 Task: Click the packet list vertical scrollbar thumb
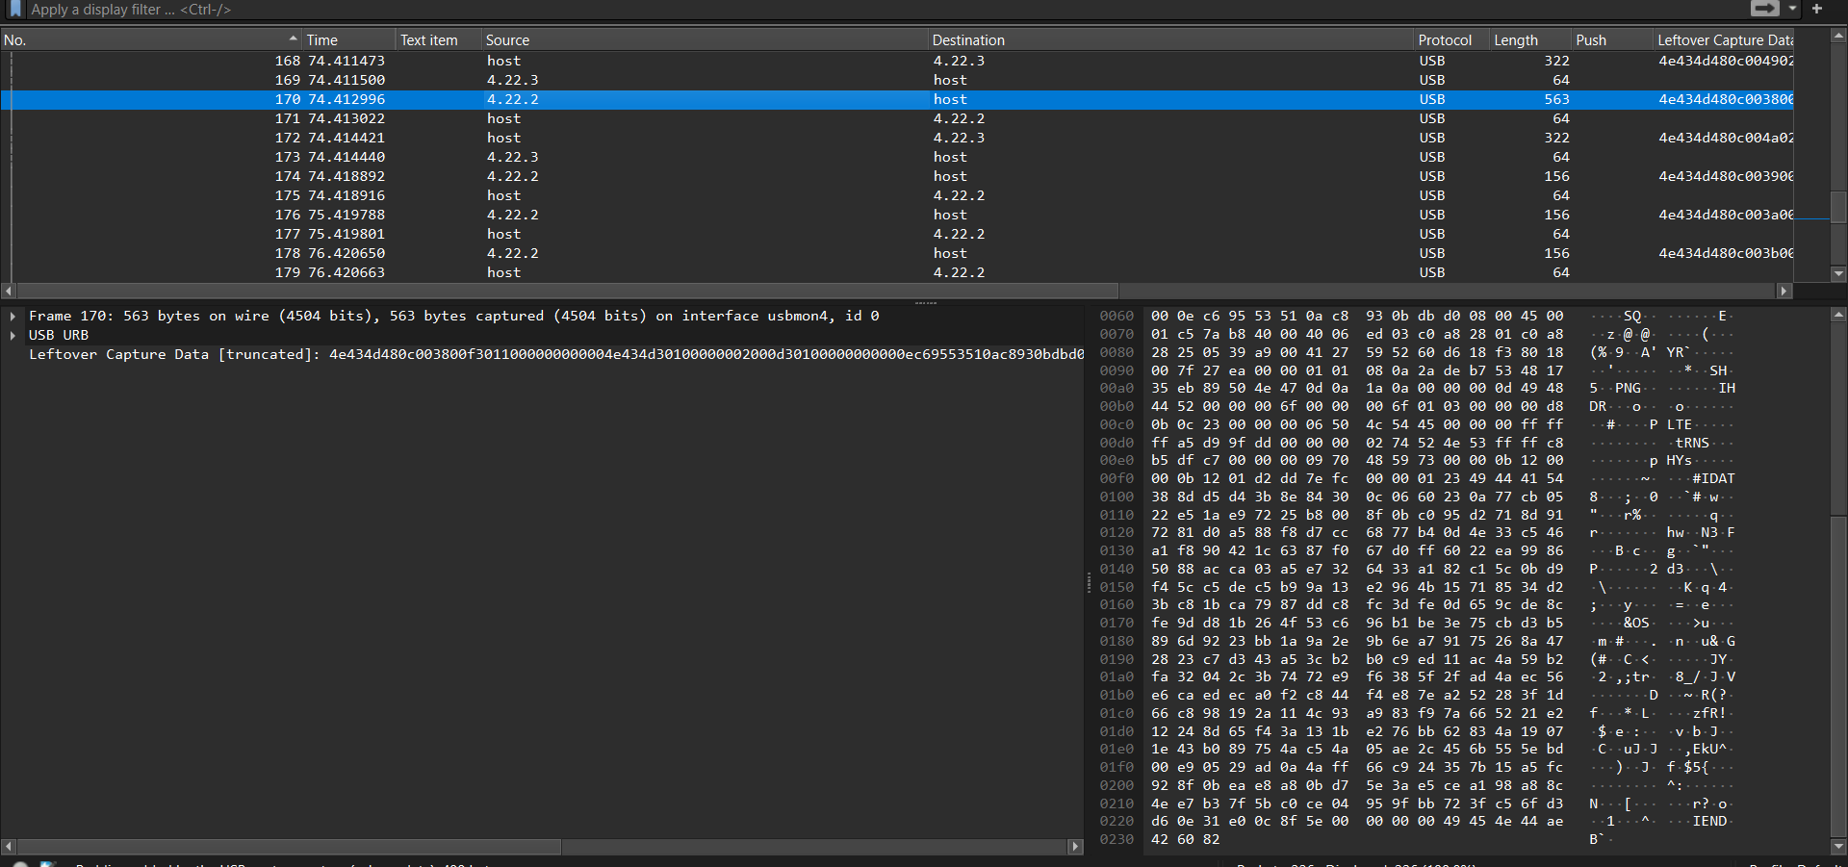[1837, 207]
